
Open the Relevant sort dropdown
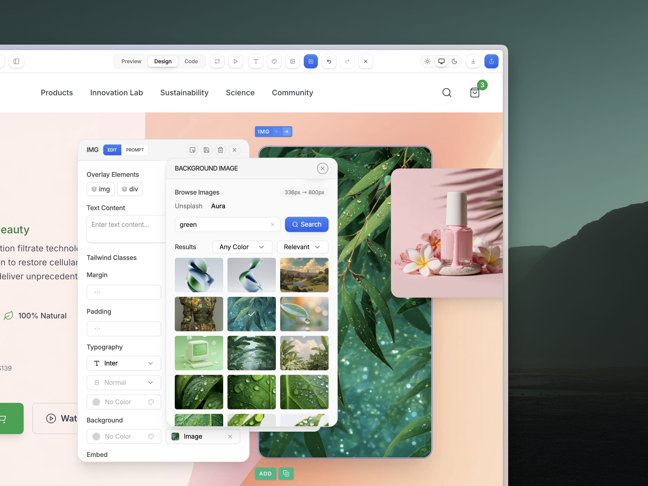pyautogui.click(x=302, y=247)
